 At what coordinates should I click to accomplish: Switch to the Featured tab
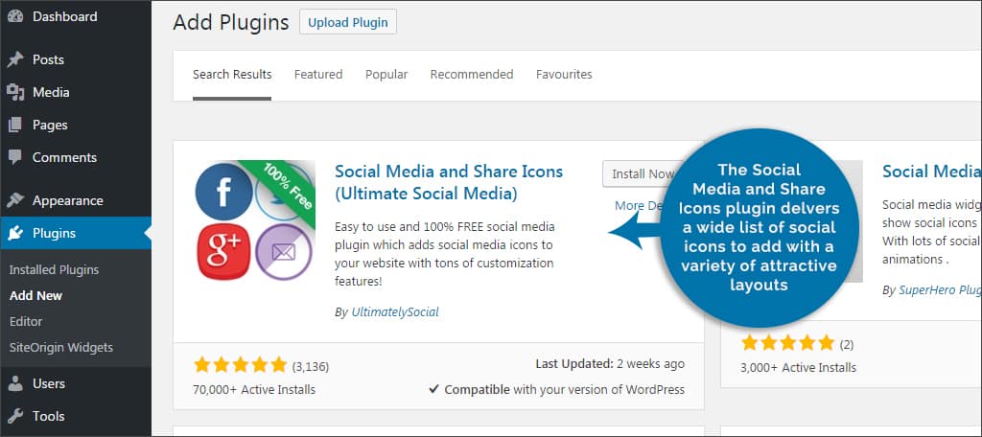pos(318,75)
